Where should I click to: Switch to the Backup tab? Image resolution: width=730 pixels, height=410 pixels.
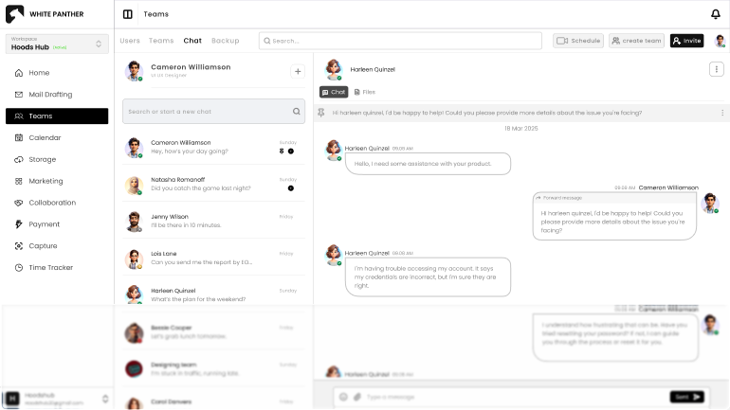click(225, 41)
